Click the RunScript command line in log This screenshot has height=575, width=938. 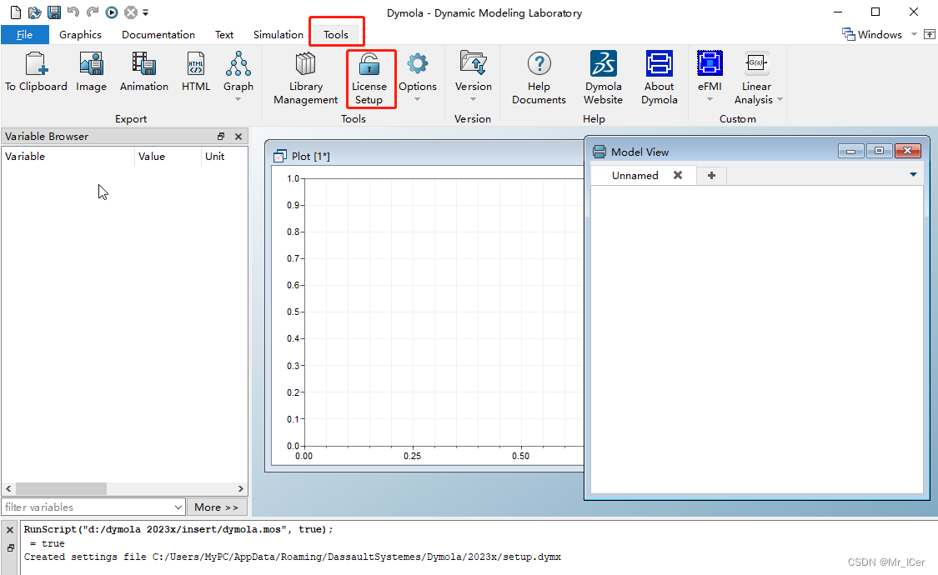(x=178, y=529)
